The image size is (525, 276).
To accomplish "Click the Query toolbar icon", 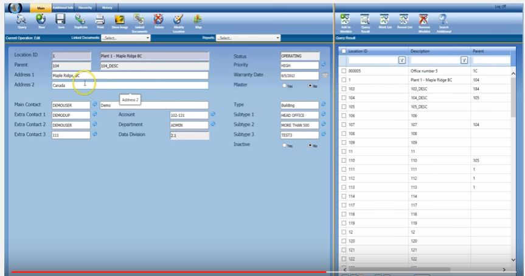I will point(22,21).
